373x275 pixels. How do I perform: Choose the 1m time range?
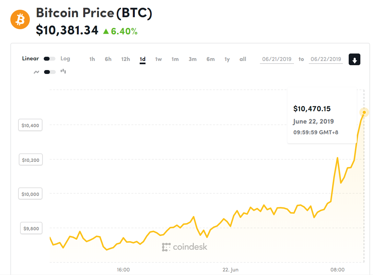point(175,59)
